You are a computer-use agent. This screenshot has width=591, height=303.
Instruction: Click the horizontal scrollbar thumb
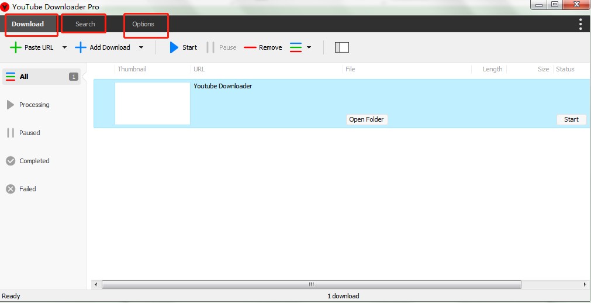click(312, 284)
